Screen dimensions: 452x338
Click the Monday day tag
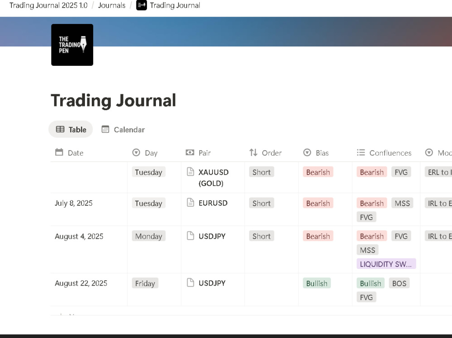coord(149,236)
